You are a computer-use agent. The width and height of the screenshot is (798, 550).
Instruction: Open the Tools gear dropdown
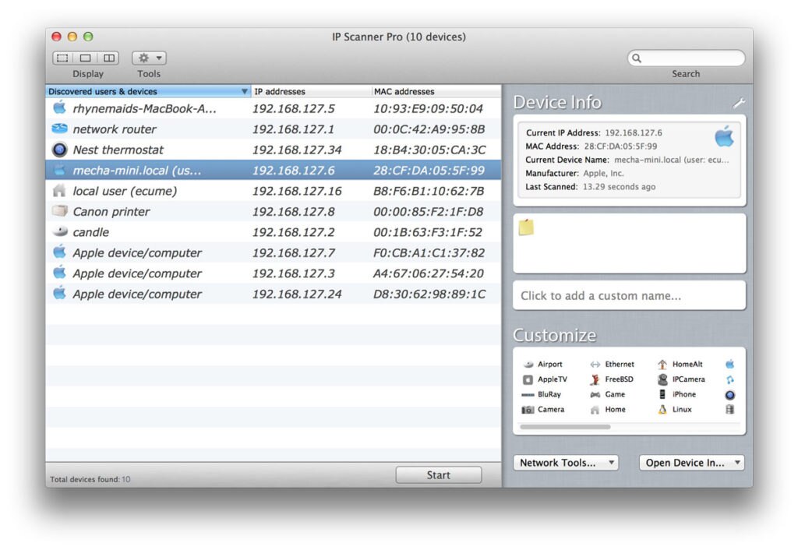(148, 57)
